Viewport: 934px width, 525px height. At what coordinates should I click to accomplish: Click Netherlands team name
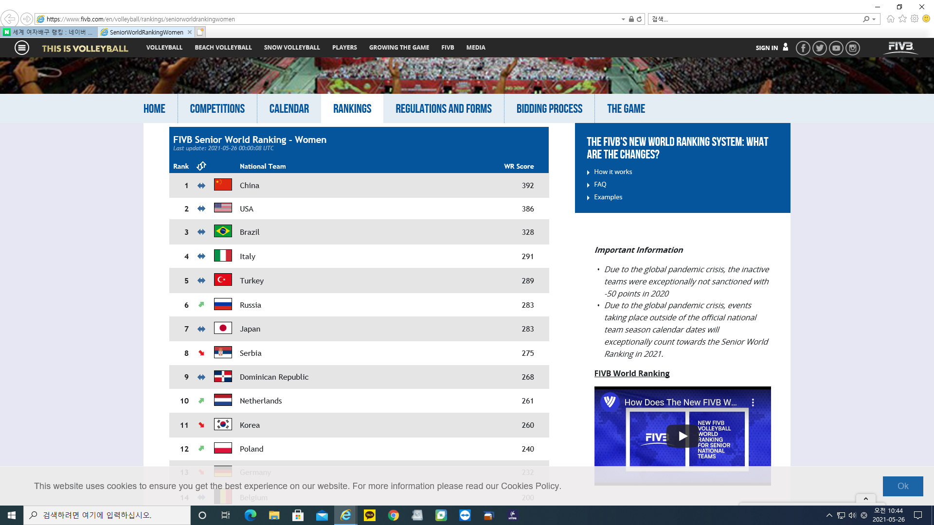(x=261, y=401)
